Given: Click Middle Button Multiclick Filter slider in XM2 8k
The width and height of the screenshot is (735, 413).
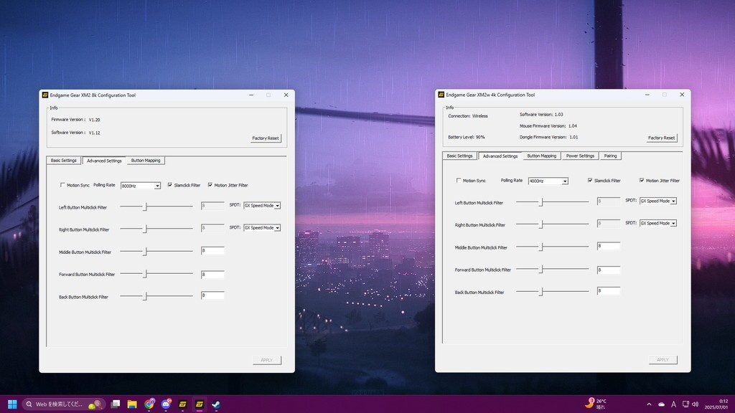Looking at the screenshot, I should point(146,252).
